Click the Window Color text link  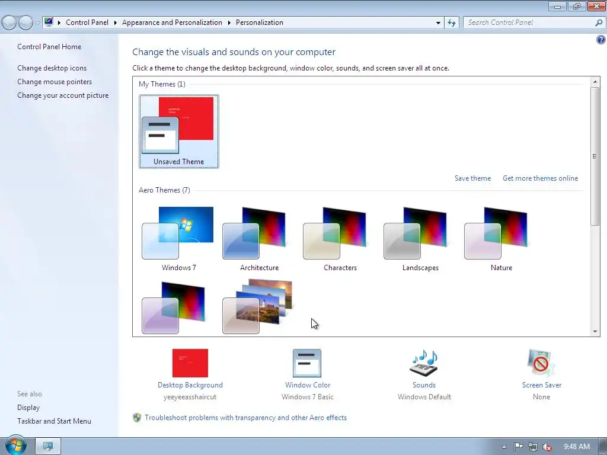(308, 385)
